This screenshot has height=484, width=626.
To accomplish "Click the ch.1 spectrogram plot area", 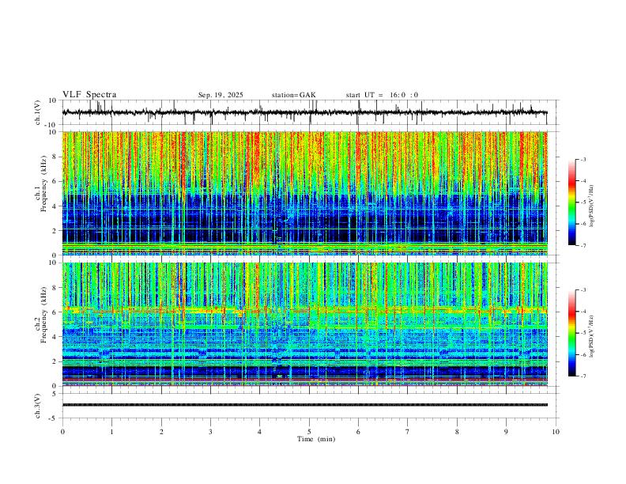I will (305, 193).
